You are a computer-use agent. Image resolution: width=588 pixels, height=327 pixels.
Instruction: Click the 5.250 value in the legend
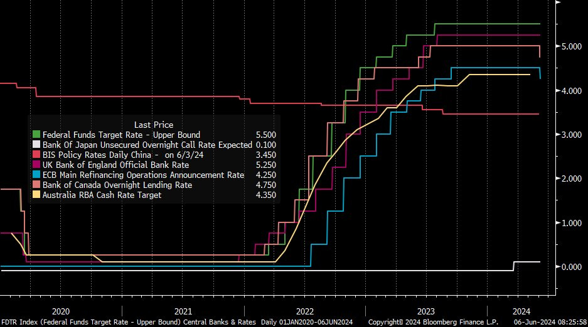(265, 165)
